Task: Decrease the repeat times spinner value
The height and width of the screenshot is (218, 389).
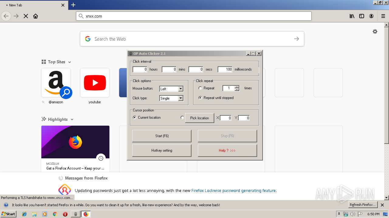Action: point(237,90)
